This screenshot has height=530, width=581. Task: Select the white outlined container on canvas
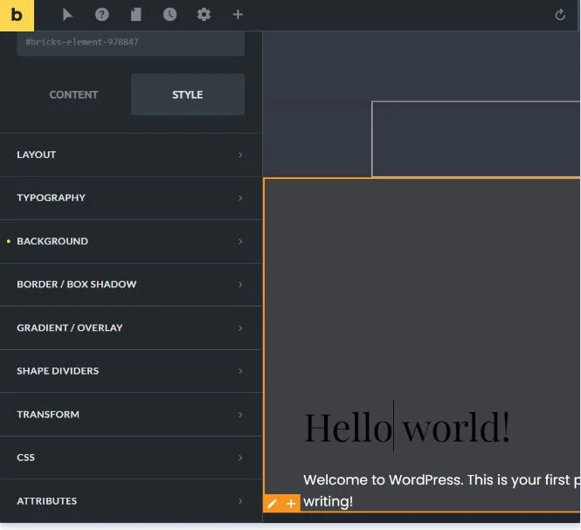[x=476, y=139]
